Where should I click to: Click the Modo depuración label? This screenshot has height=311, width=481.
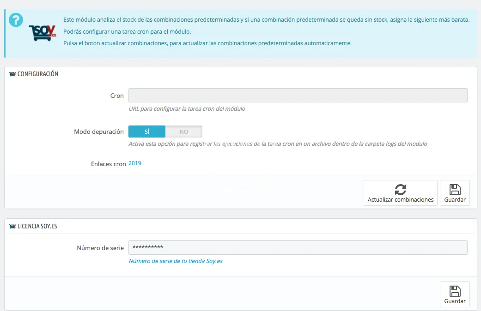[99, 132]
